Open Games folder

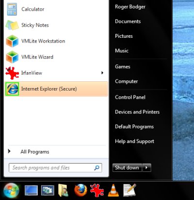click(x=123, y=66)
